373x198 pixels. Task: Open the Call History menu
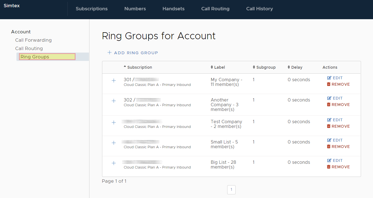(259, 9)
